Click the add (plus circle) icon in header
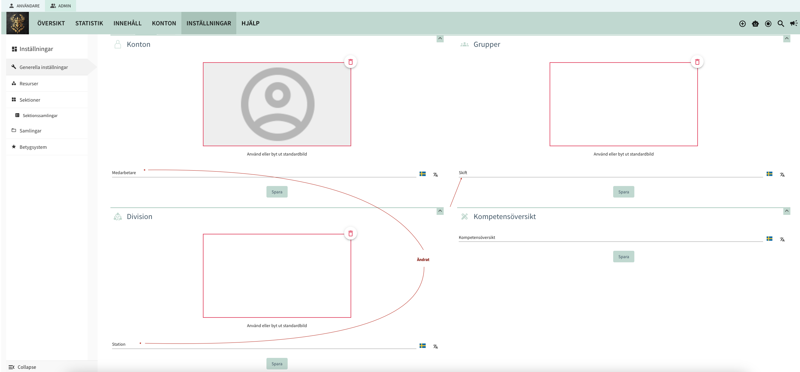This screenshot has width=800, height=372. [742, 23]
